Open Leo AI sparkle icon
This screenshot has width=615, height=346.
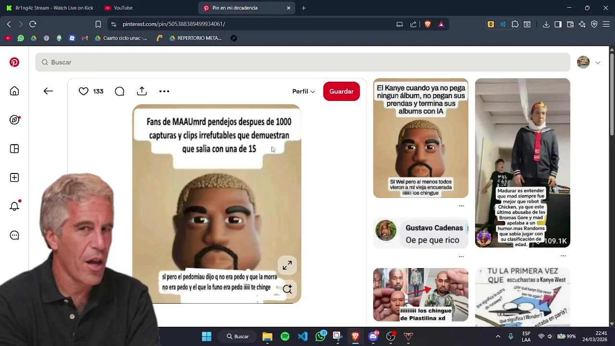click(x=582, y=24)
